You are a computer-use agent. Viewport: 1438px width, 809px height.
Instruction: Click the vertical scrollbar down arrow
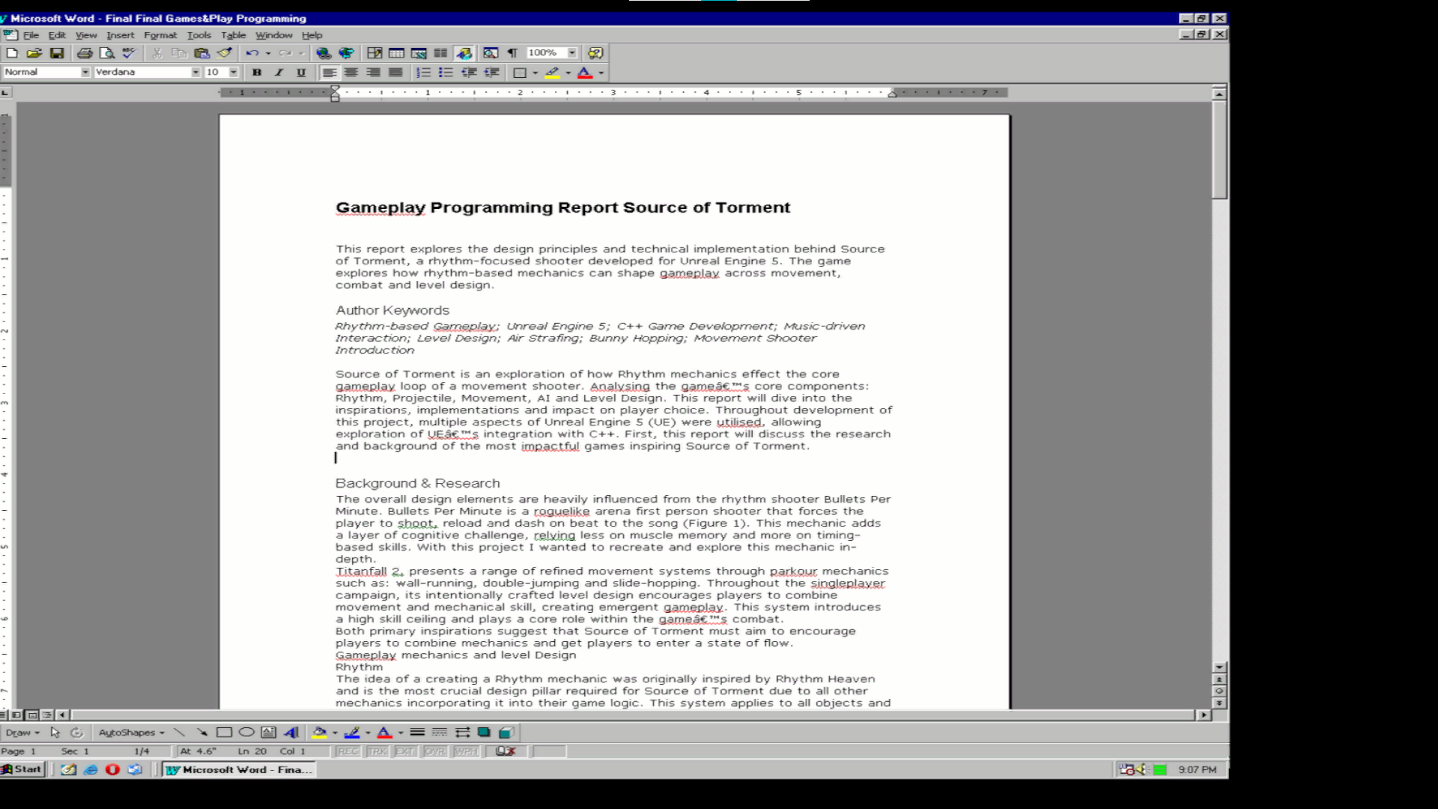1219,667
